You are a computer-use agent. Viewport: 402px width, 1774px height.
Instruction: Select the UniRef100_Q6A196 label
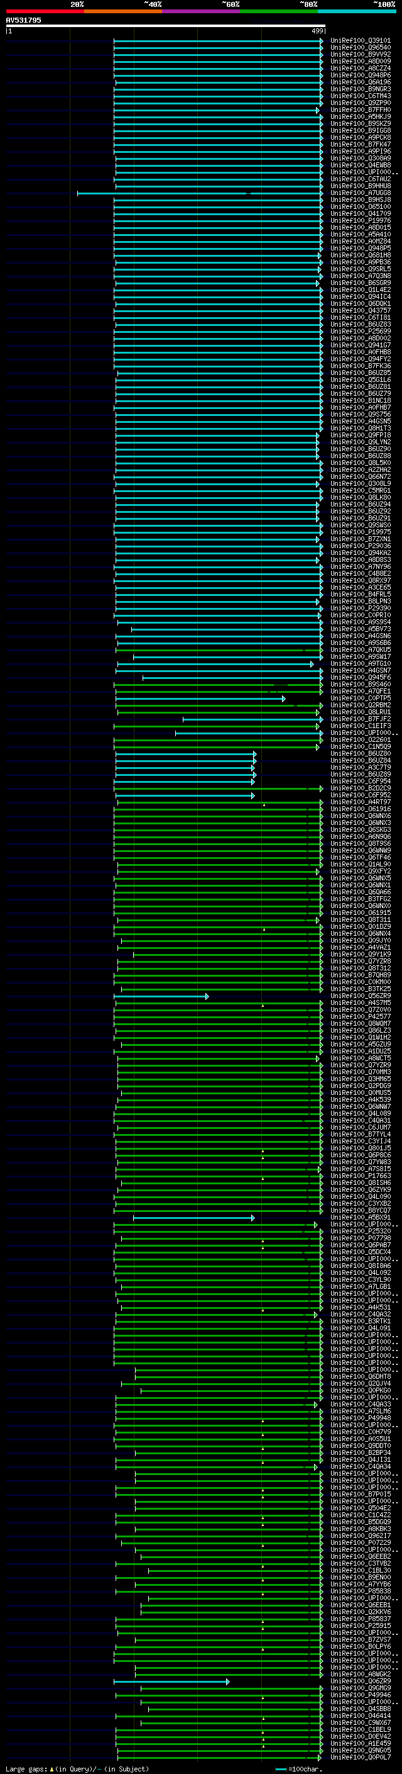pyautogui.click(x=360, y=82)
